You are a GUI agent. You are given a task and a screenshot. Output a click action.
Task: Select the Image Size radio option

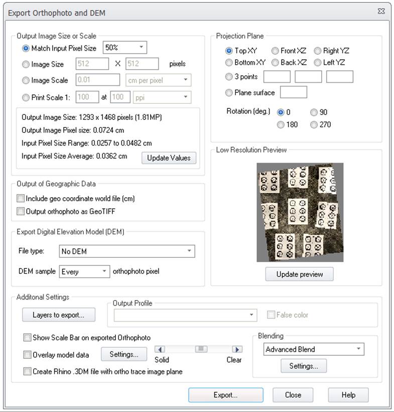pos(26,64)
